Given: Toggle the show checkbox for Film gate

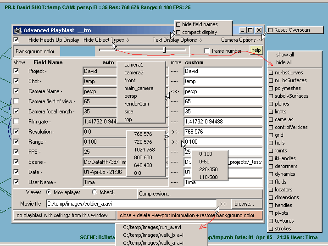Looking at the screenshot, I should 17,122.
